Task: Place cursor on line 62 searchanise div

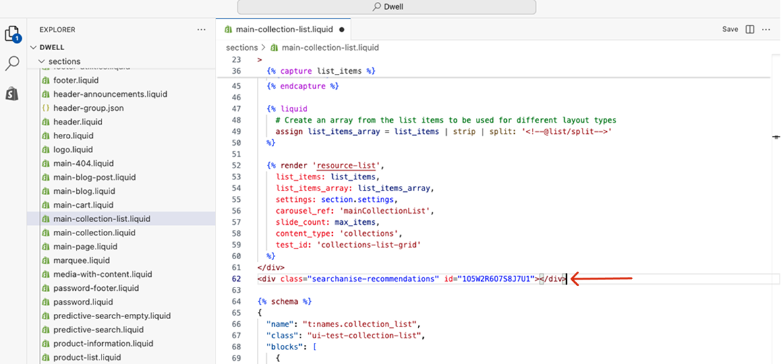Action: tap(410, 280)
